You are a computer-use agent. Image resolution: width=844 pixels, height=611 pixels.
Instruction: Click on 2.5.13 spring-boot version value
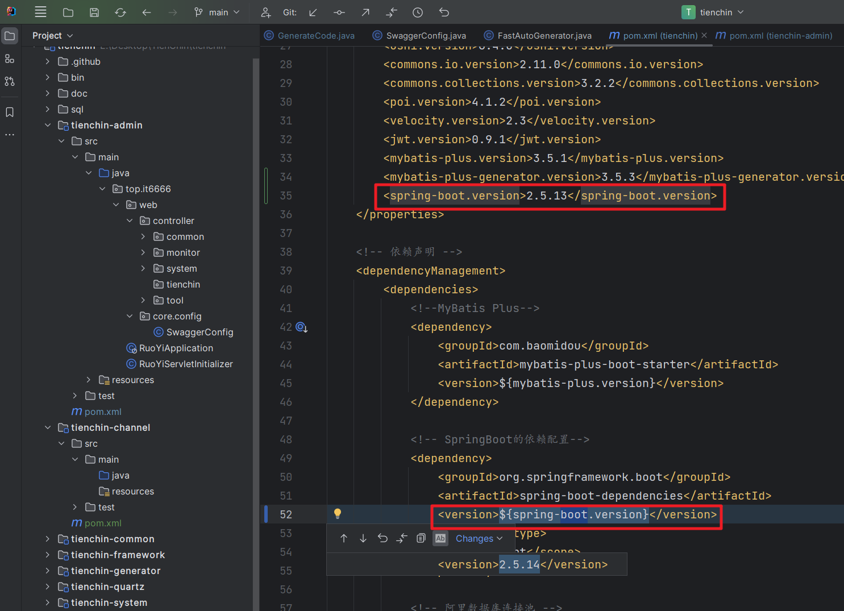pyautogui.click(x=547, y=196)
